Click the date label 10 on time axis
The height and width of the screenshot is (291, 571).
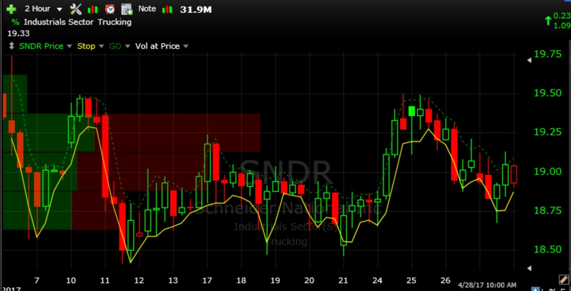[71, 280]
